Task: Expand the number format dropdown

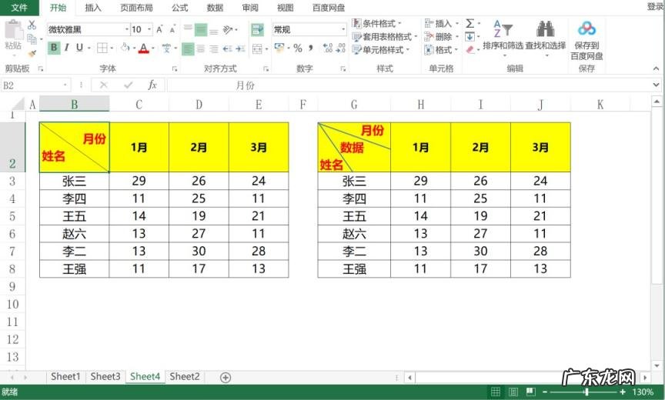Action: click(343, 30)
